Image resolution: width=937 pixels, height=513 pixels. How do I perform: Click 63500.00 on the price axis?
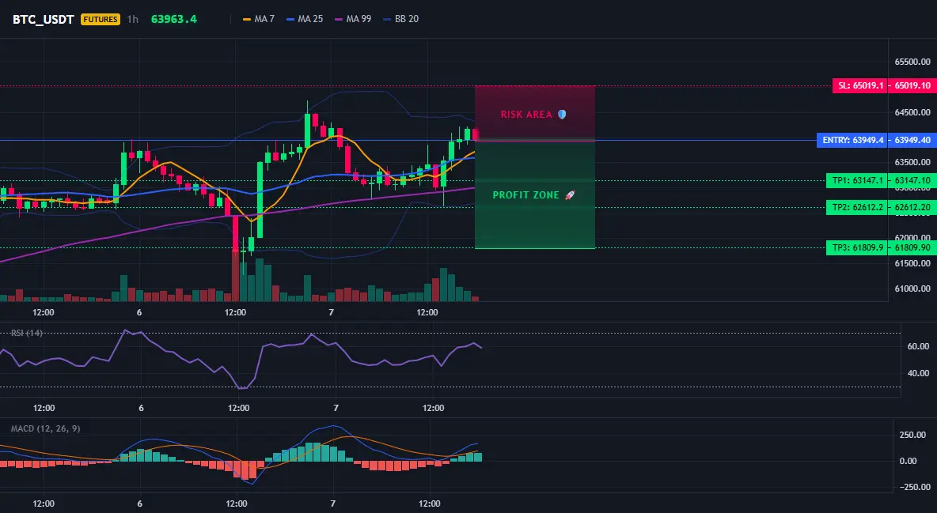pyautogui.click(x=912, y=162)
